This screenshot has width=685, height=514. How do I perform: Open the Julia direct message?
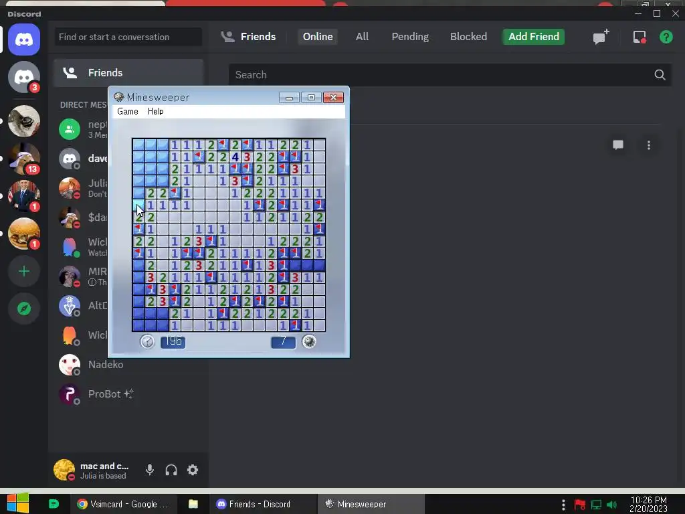coord(82,188)
